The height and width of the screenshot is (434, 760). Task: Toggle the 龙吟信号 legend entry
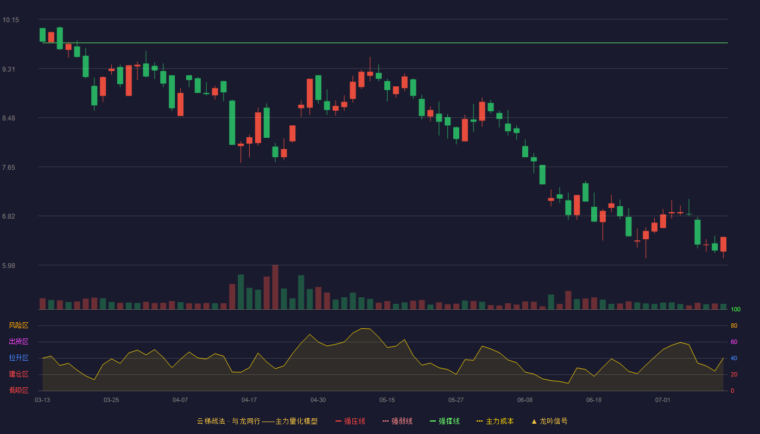point(549,421)
